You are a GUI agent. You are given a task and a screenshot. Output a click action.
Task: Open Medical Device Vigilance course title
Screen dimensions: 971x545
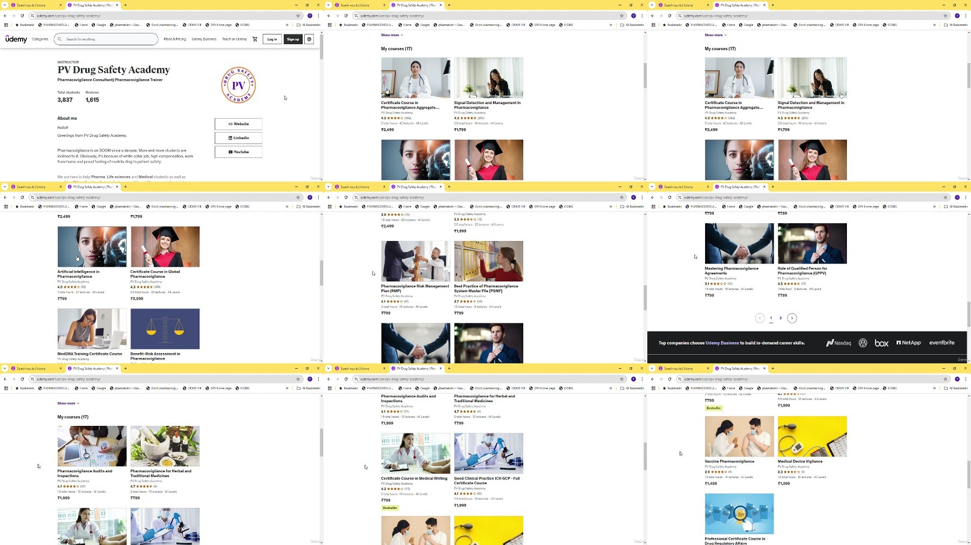[800, 461]
